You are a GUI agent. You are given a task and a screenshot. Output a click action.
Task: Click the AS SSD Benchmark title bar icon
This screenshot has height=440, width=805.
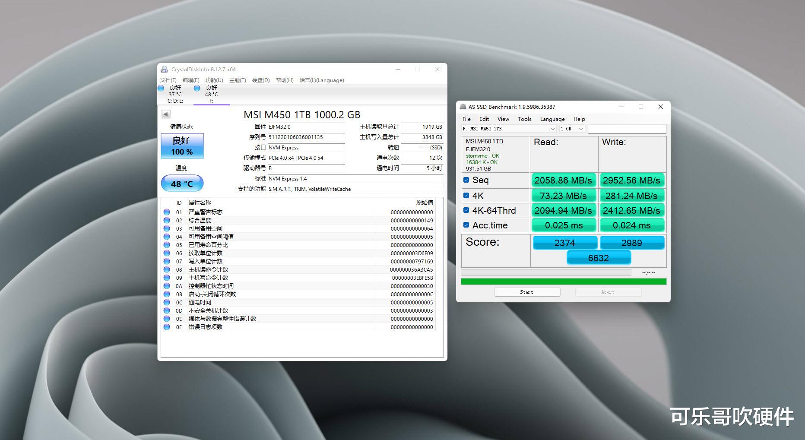[x=463, y=107]
